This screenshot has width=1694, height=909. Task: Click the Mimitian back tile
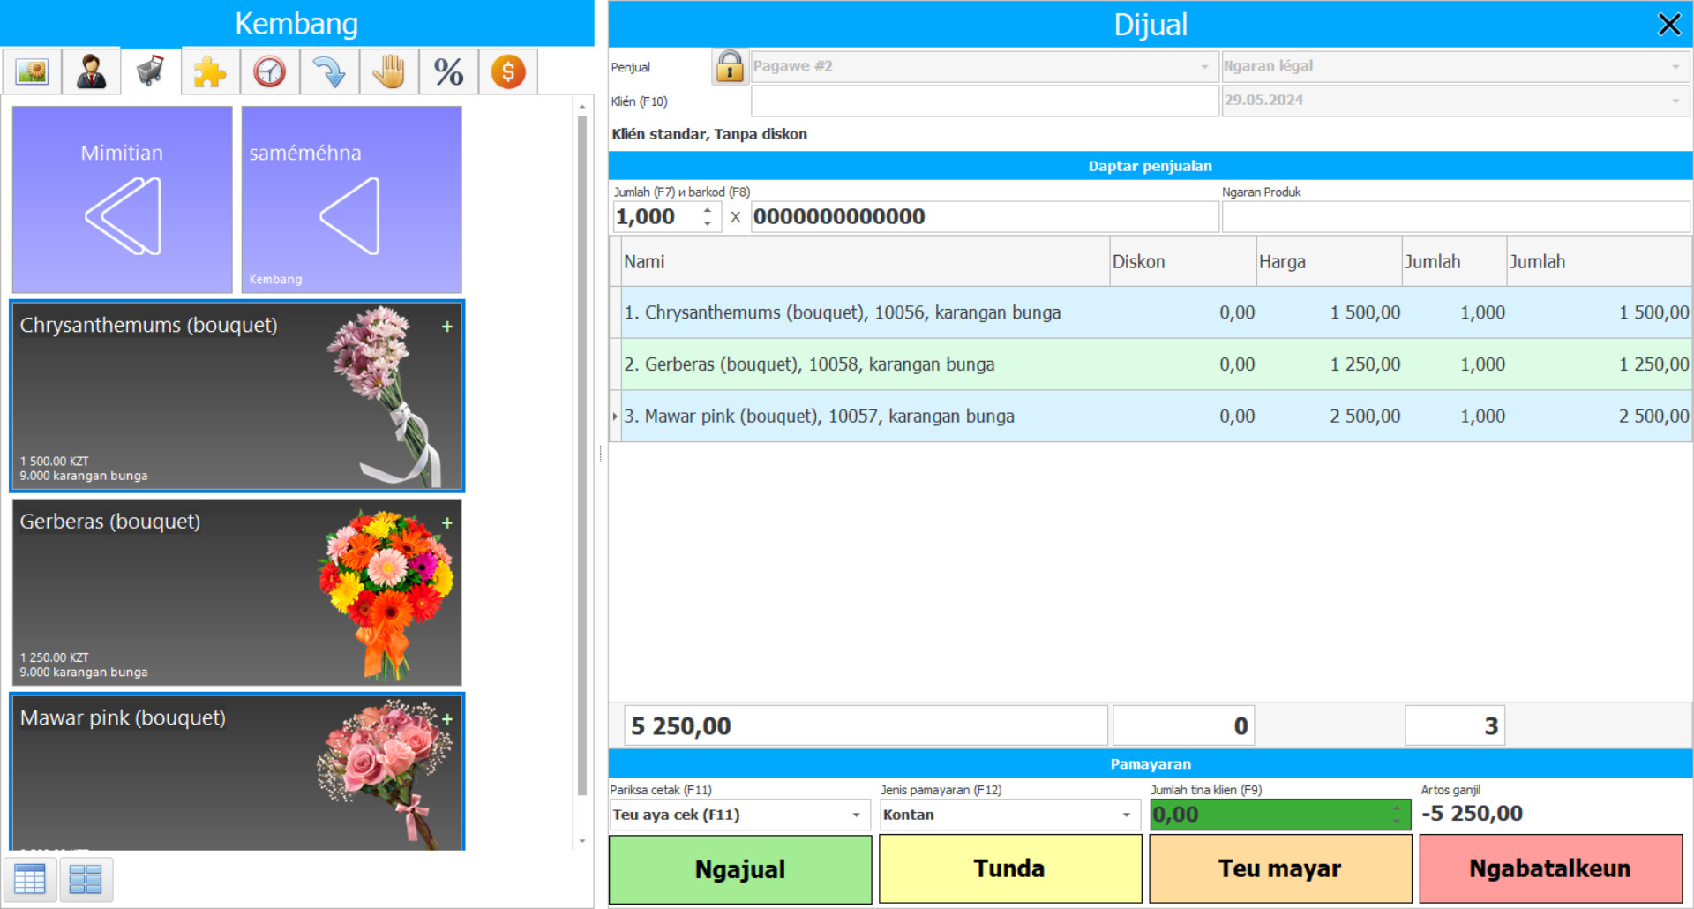coord(122,199)
